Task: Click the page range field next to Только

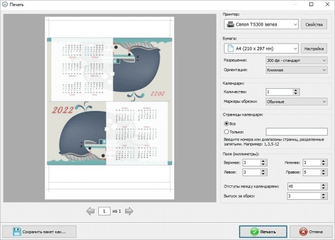Action: 297,132
